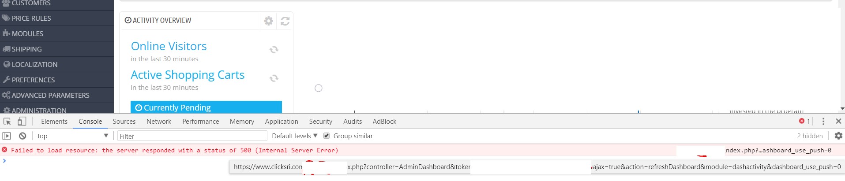Switch to the Network tab
The width and height of the screenshot is (845, 181).
159,122
